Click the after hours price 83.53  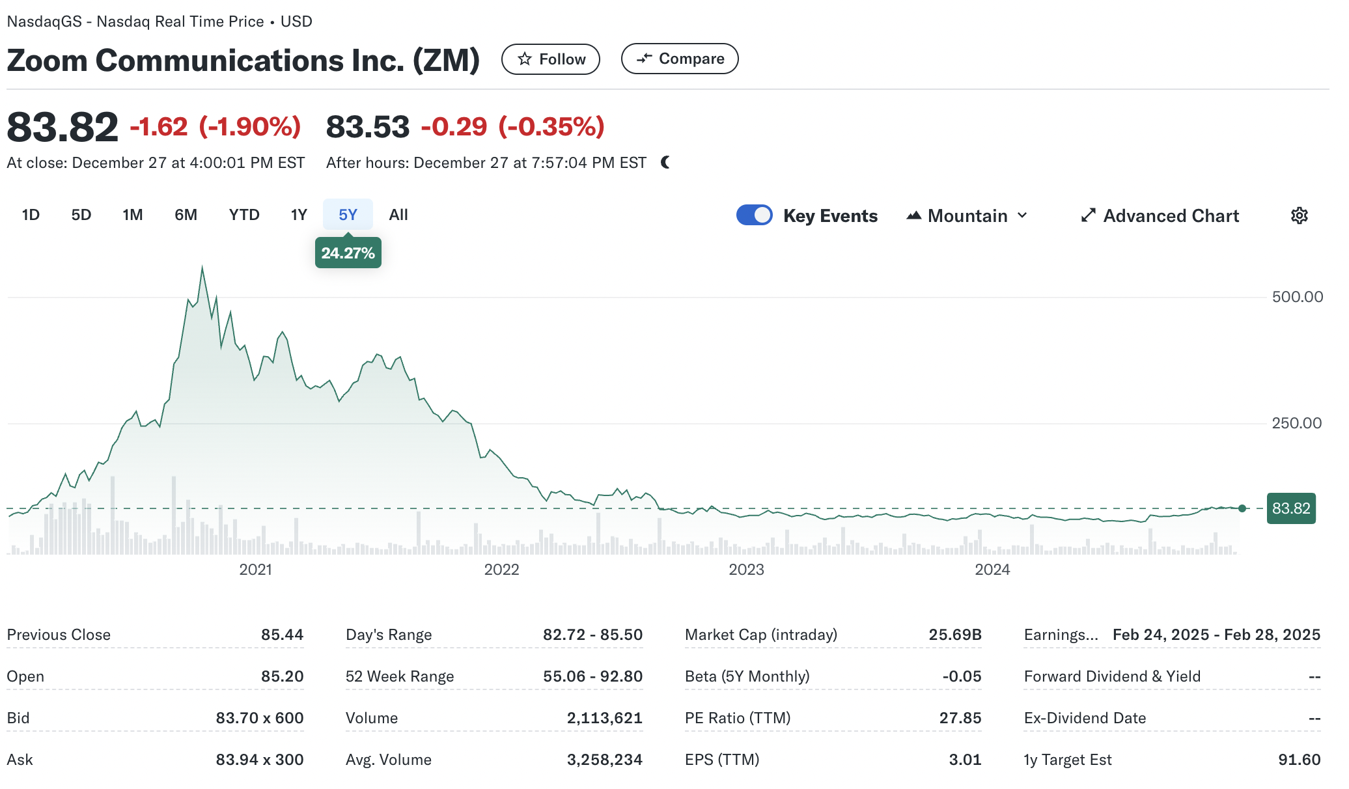[x=368, y=127]
